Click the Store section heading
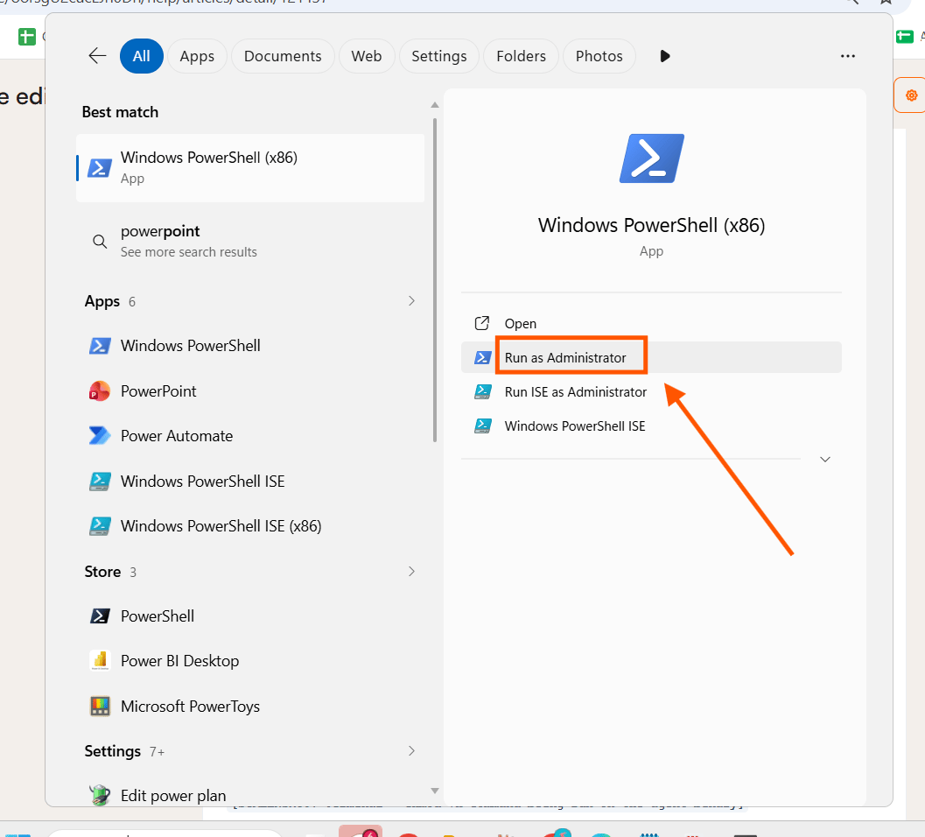Image resolution: width=925 pixels, height=837 pixels. [102, 572]
